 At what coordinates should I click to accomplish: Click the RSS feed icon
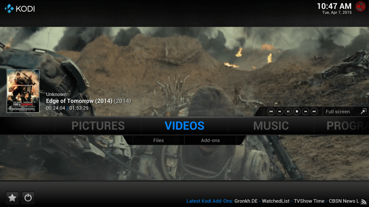coord(364,201)
